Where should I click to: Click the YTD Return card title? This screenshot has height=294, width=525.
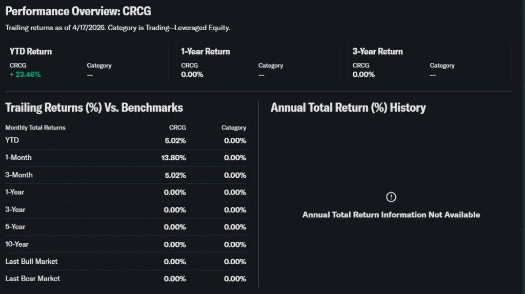pos(31,51)
